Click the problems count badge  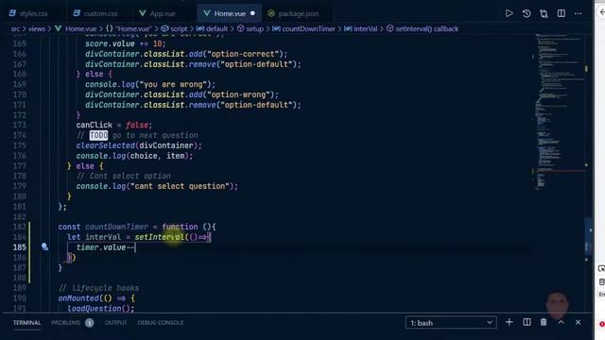click(90, 323)
